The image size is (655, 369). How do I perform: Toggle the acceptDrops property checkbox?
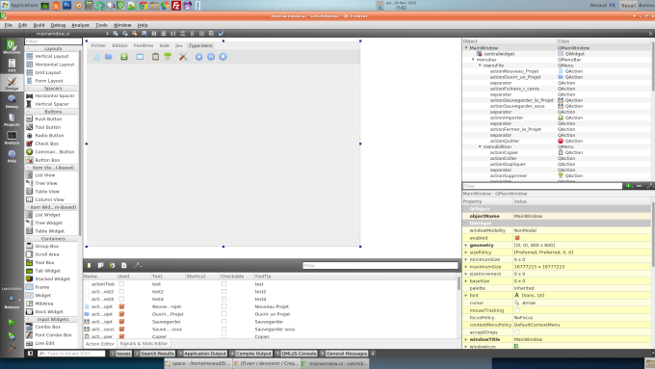(517, 332)
